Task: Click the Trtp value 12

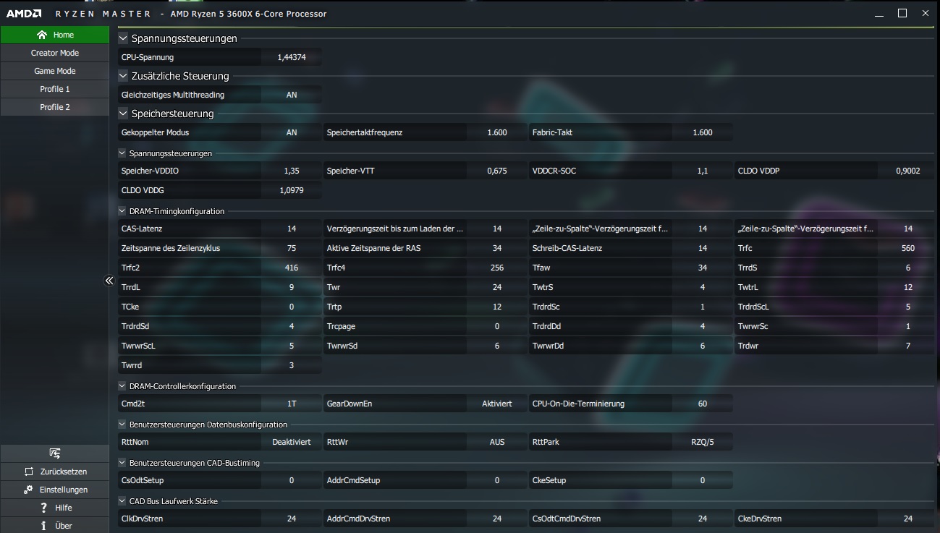Action: click(497, 307)
